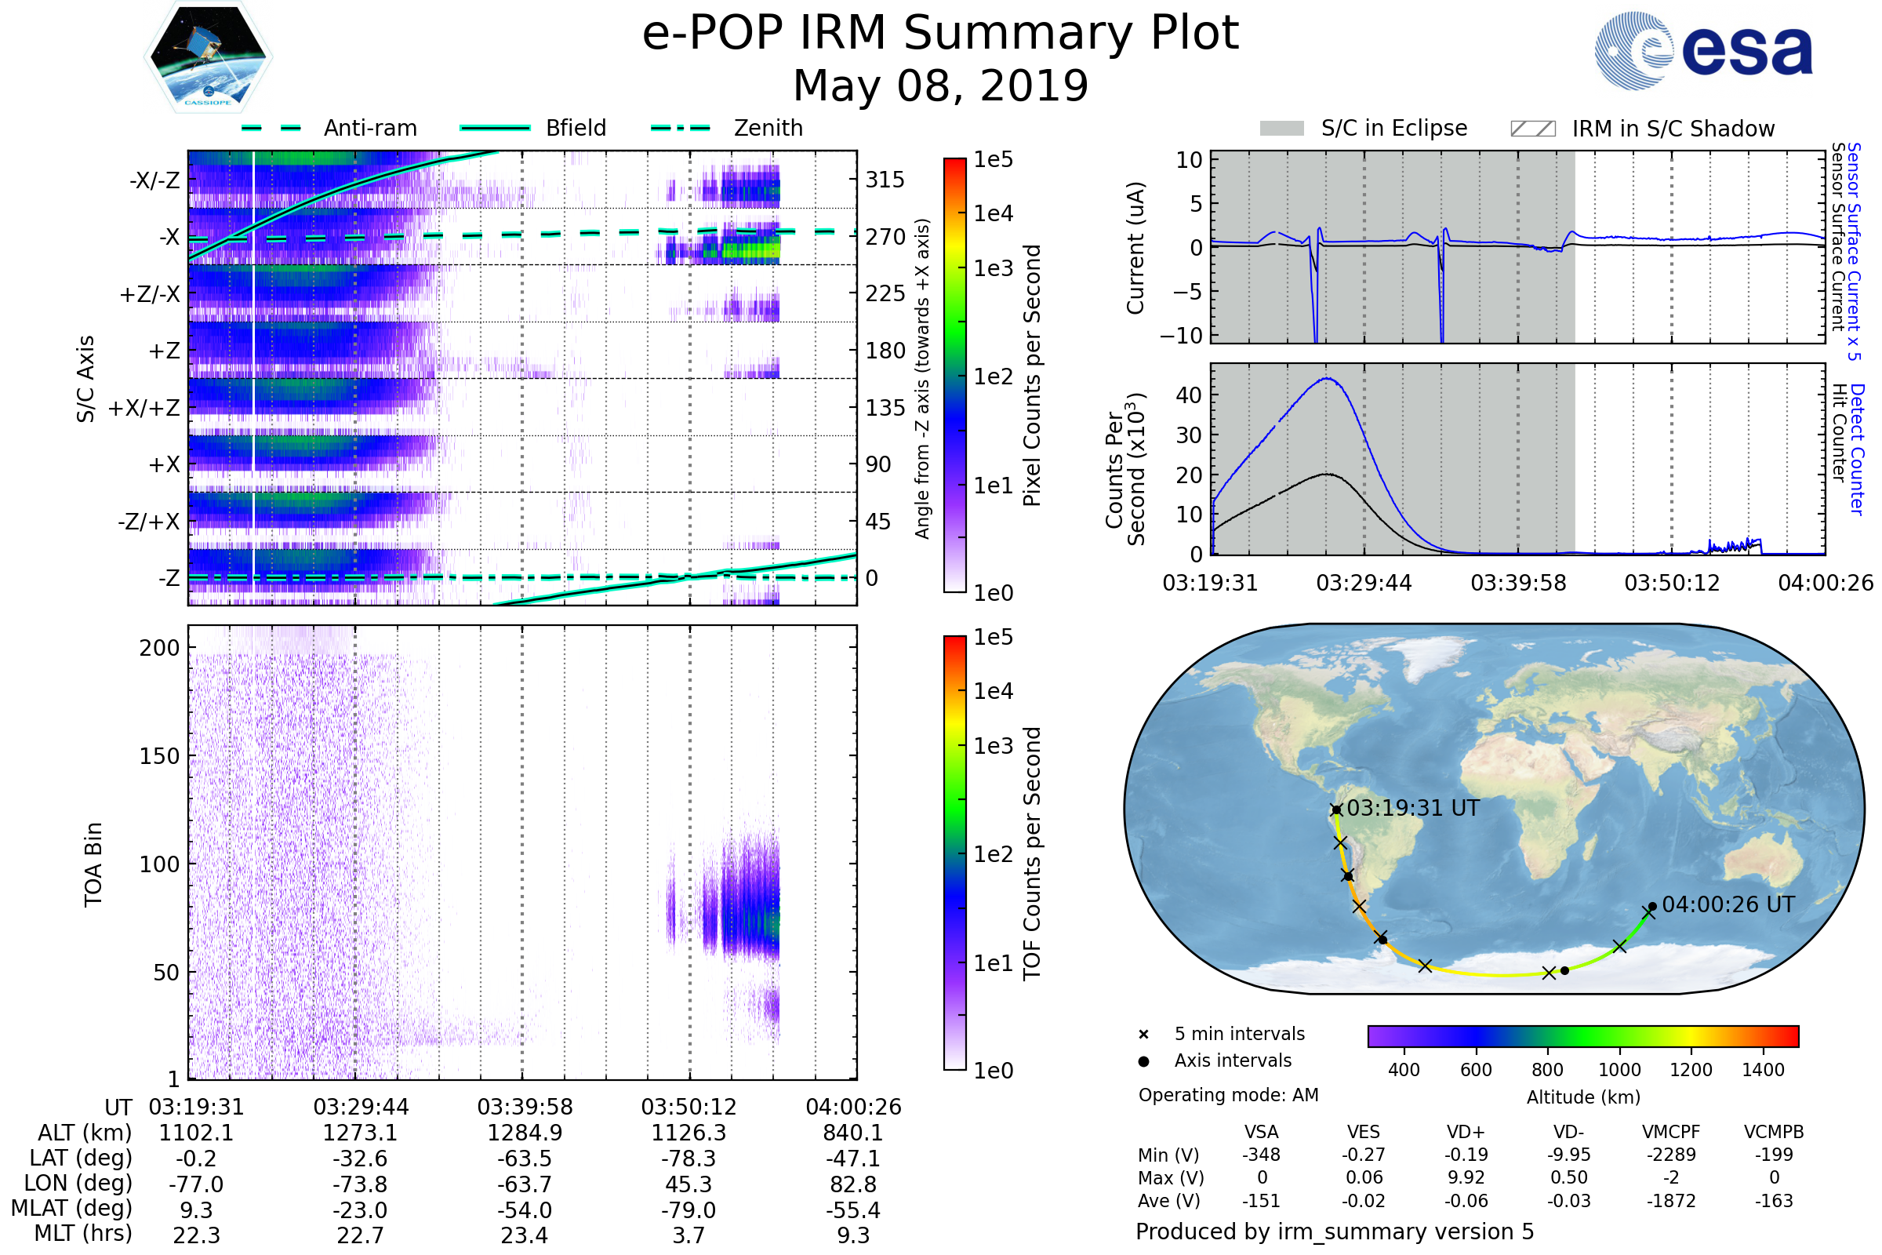The height and width of the screenshot is (1255, 1882).
Task: Click the VMCPF voltage column header
Action: pyautogui.click(x=1671, y=1132)
